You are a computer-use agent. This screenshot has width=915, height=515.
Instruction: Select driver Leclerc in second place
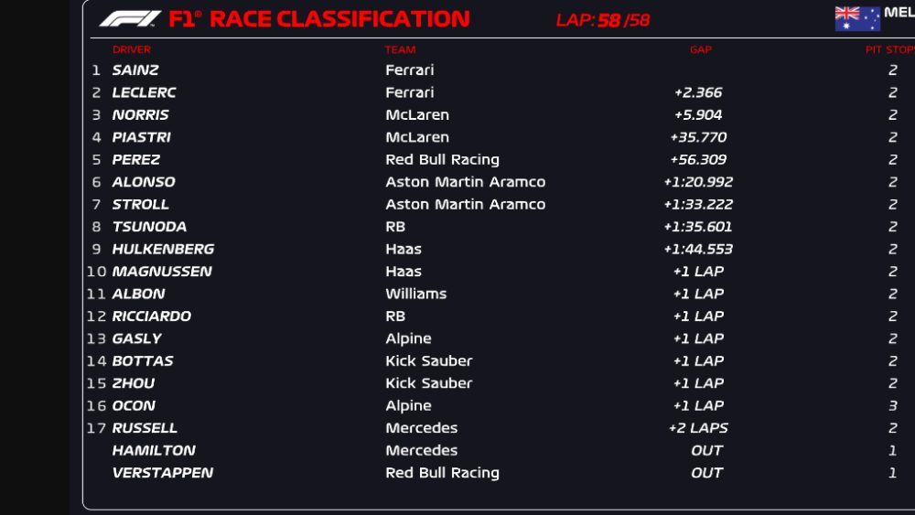click(x=144, y=92)
